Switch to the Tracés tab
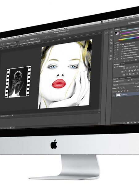139x186 pixels. (x=129, y=77)
